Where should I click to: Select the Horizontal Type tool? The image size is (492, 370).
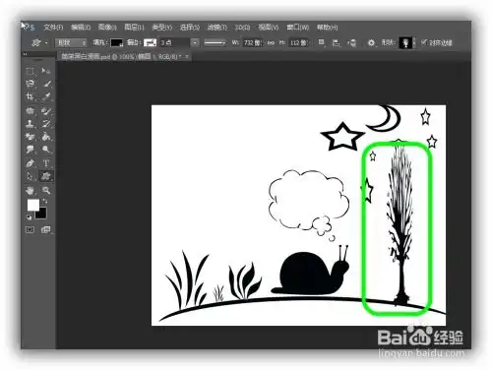click(x=46, y=163)
